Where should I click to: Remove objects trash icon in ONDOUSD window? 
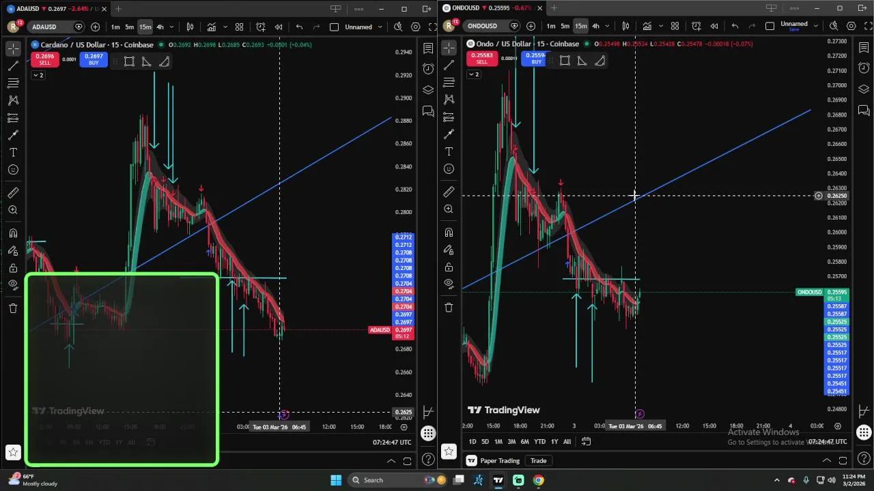pyautogui.click(x=449, y=308)
